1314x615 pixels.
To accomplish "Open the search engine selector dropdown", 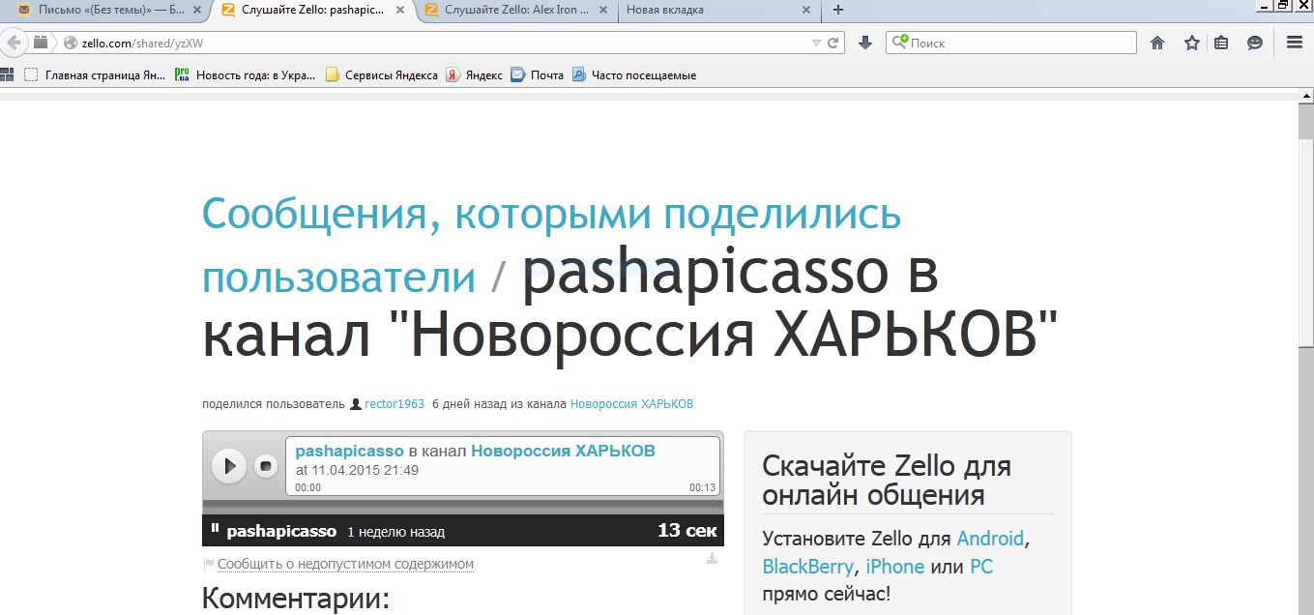I will 899,43.
